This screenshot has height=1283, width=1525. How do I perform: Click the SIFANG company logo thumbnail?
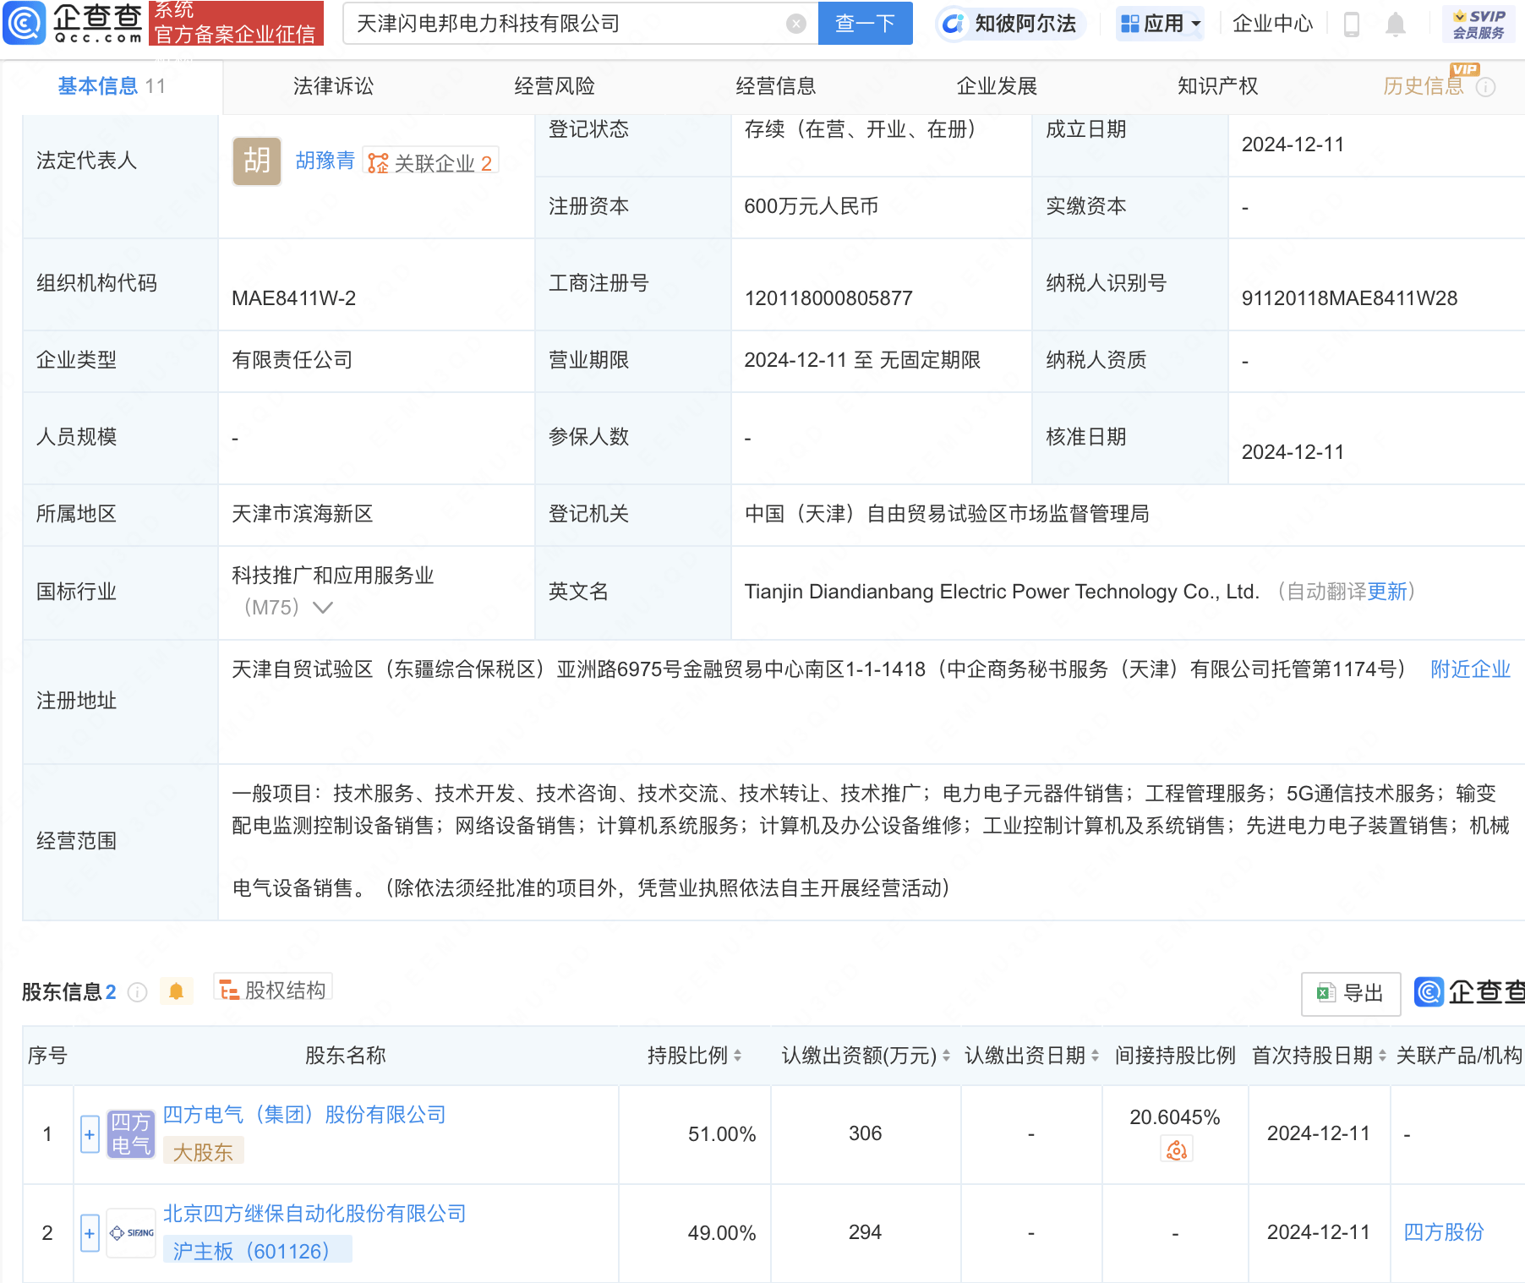(x=131, y=1233)
